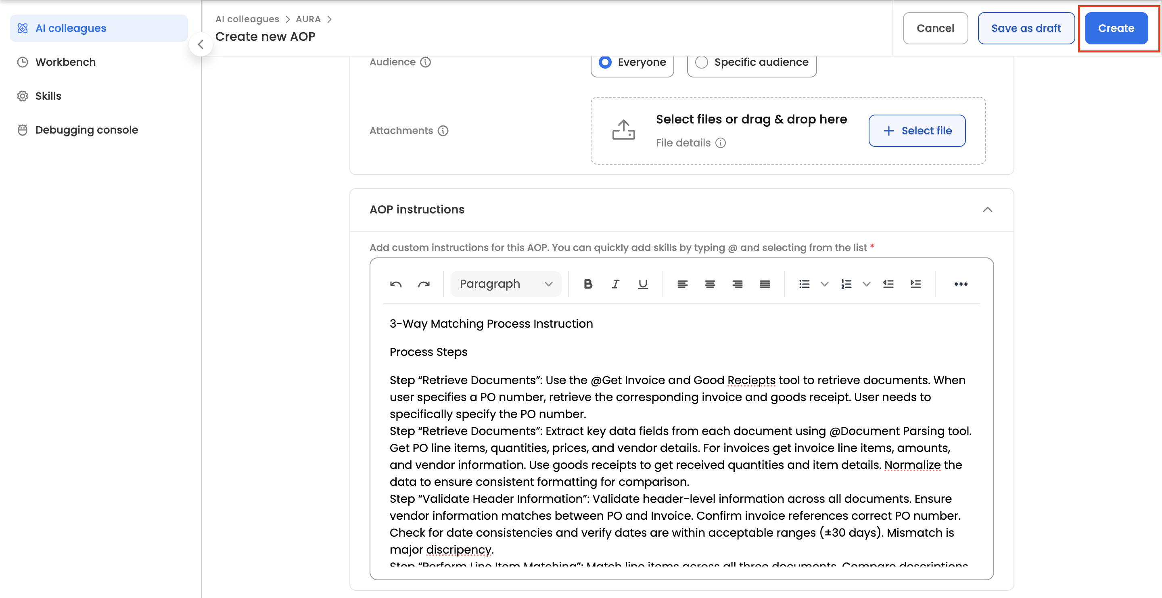Center align the text
1162x598 pixels.
click(x=710, y=284)
